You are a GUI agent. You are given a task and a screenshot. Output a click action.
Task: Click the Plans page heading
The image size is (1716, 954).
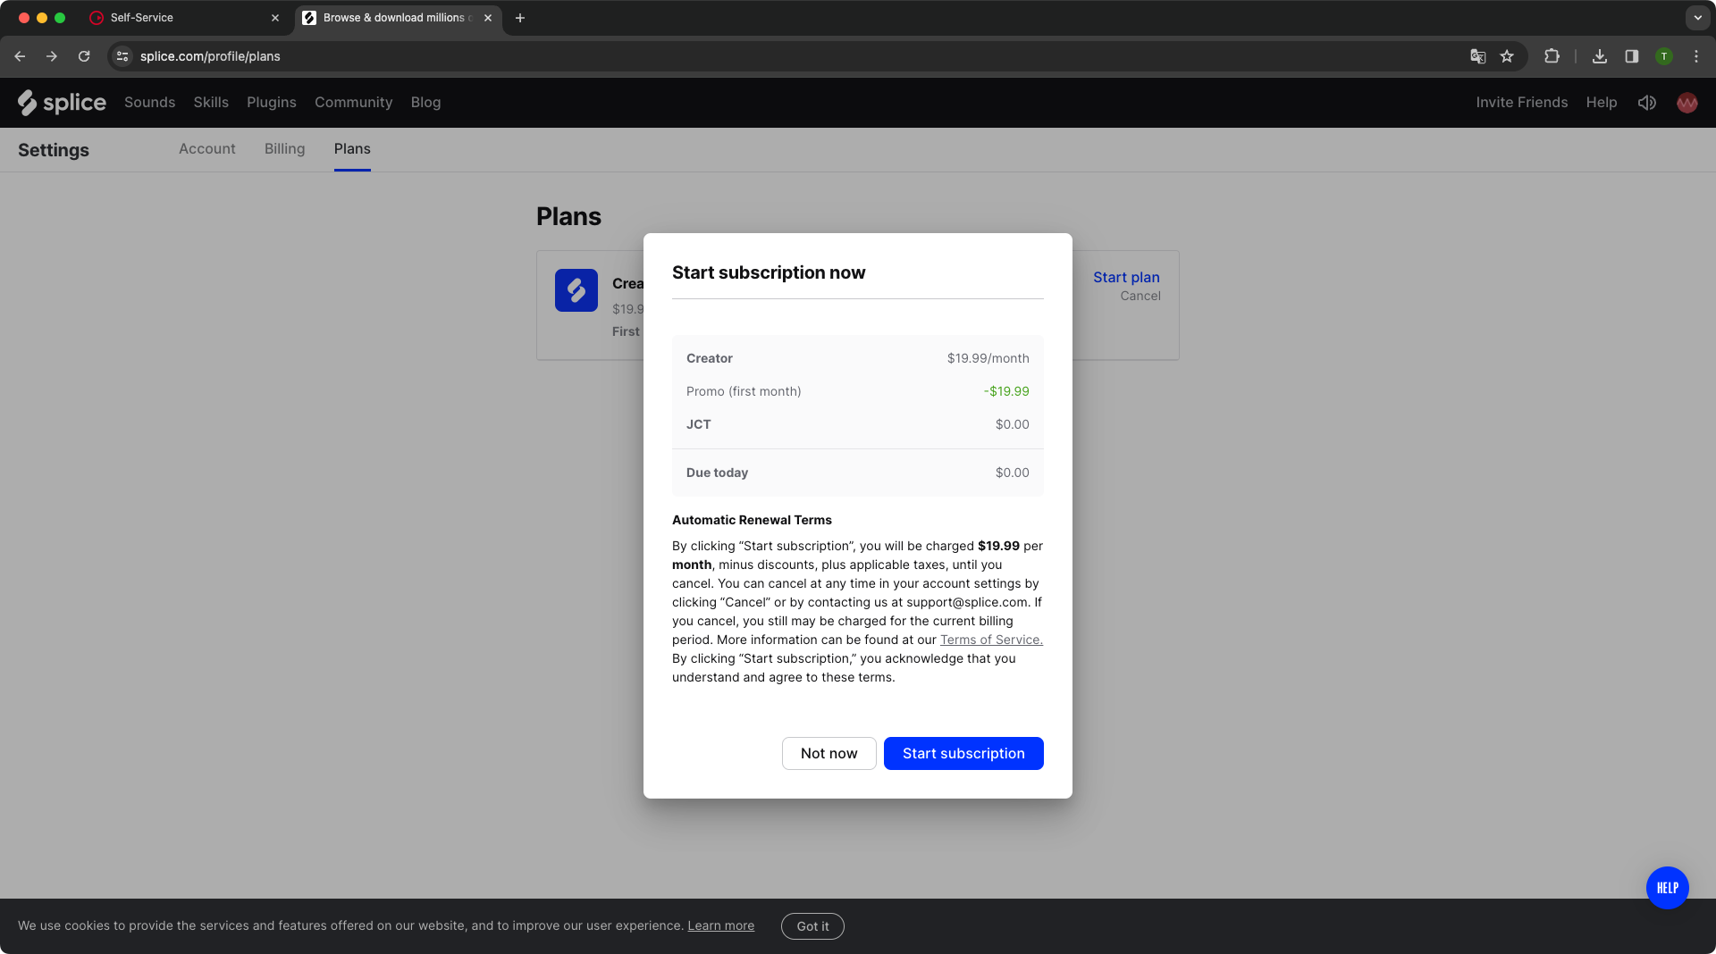pyautogui.click(x=568, y=216)
